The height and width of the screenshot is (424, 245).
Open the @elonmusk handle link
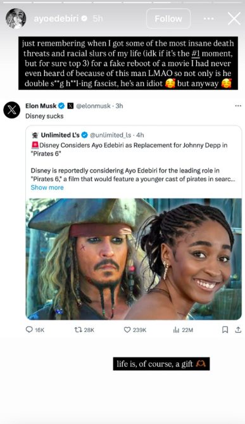point(93,106)
